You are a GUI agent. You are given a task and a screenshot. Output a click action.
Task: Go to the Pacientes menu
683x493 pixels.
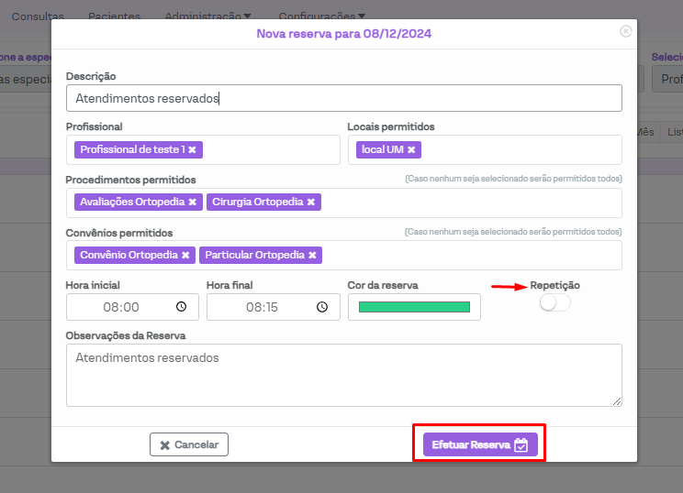pyautogui.click(x=114, y=16)
